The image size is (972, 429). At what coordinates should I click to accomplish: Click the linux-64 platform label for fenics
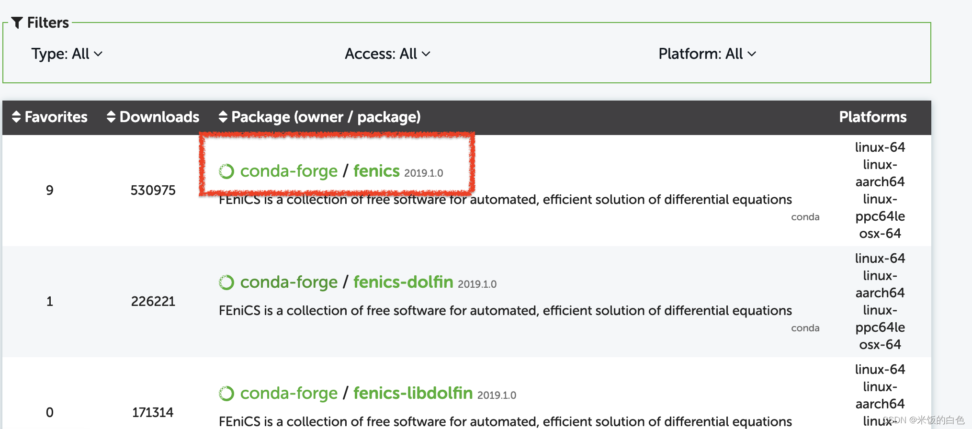(x=880, y=147)
